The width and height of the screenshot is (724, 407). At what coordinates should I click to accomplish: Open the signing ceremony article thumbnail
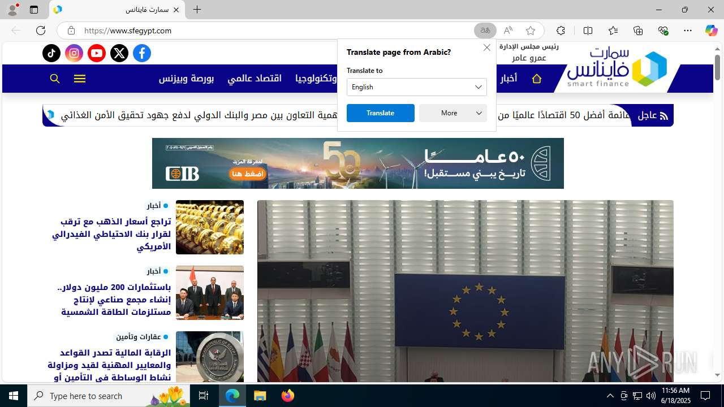click(x=210, y=293)
